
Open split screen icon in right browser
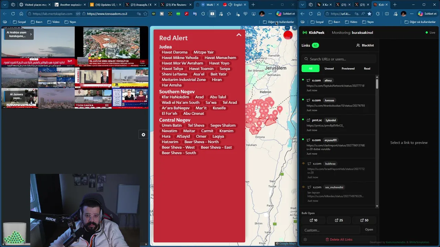click(x=387, y=14)
